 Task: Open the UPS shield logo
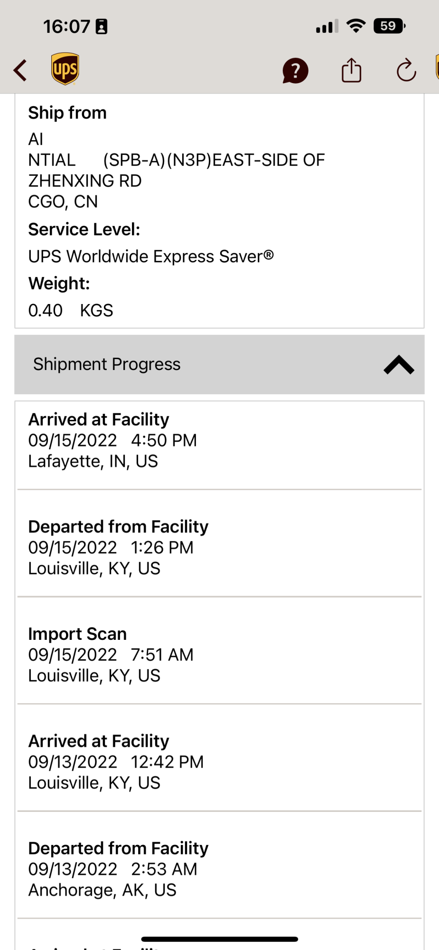point(65,69)
